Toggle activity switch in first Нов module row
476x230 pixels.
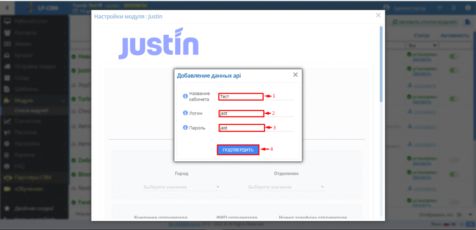point(455,56)
